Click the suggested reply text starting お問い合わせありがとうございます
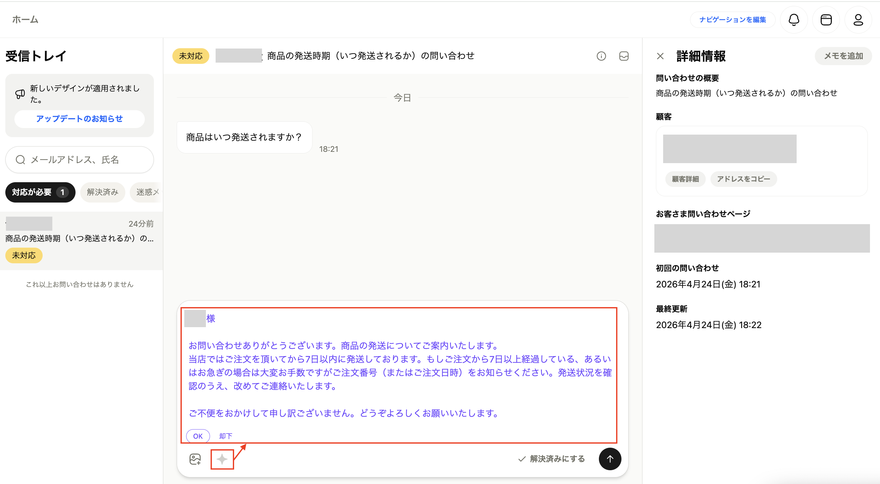Image resolution: width=880 pixels, height=484 pixels. tap(400, 379)
